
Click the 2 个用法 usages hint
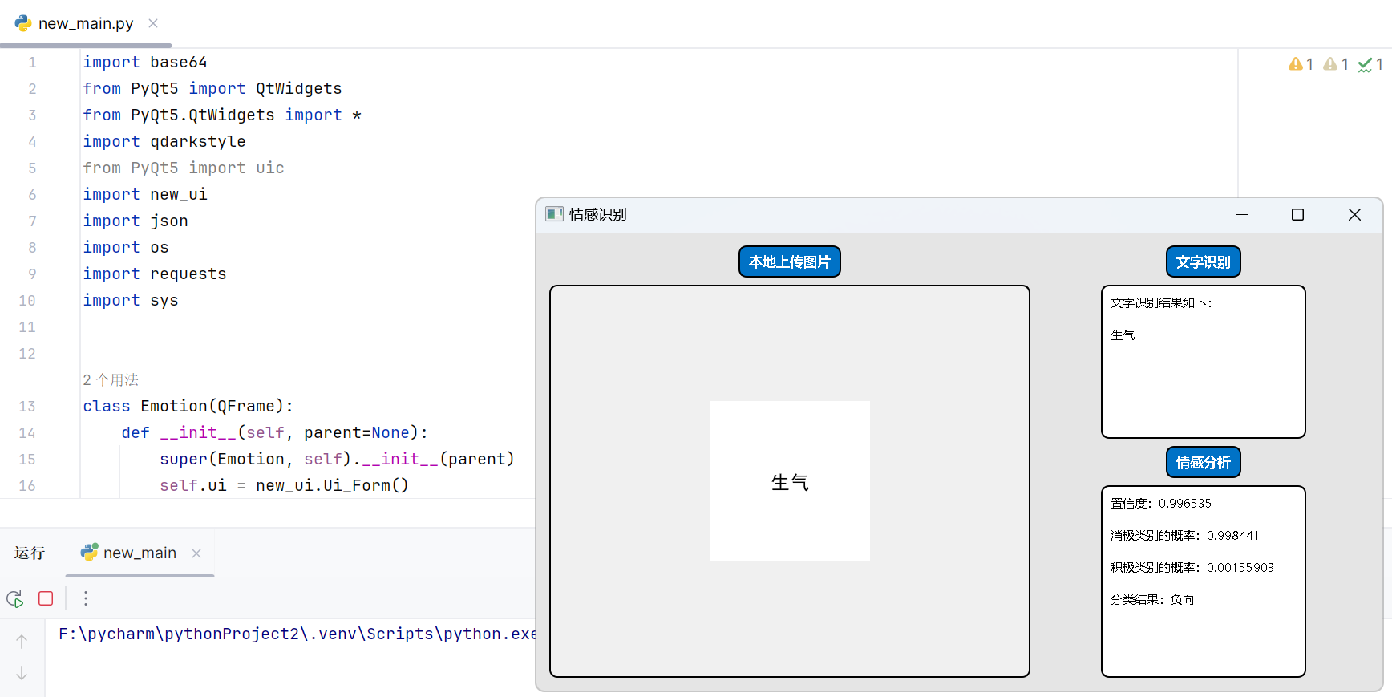pyautogui.click(x=111, y=379)
